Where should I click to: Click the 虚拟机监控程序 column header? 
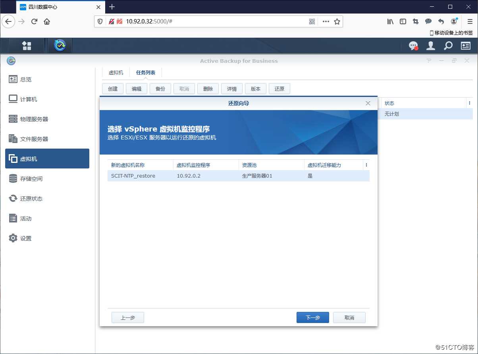[206, 165]
